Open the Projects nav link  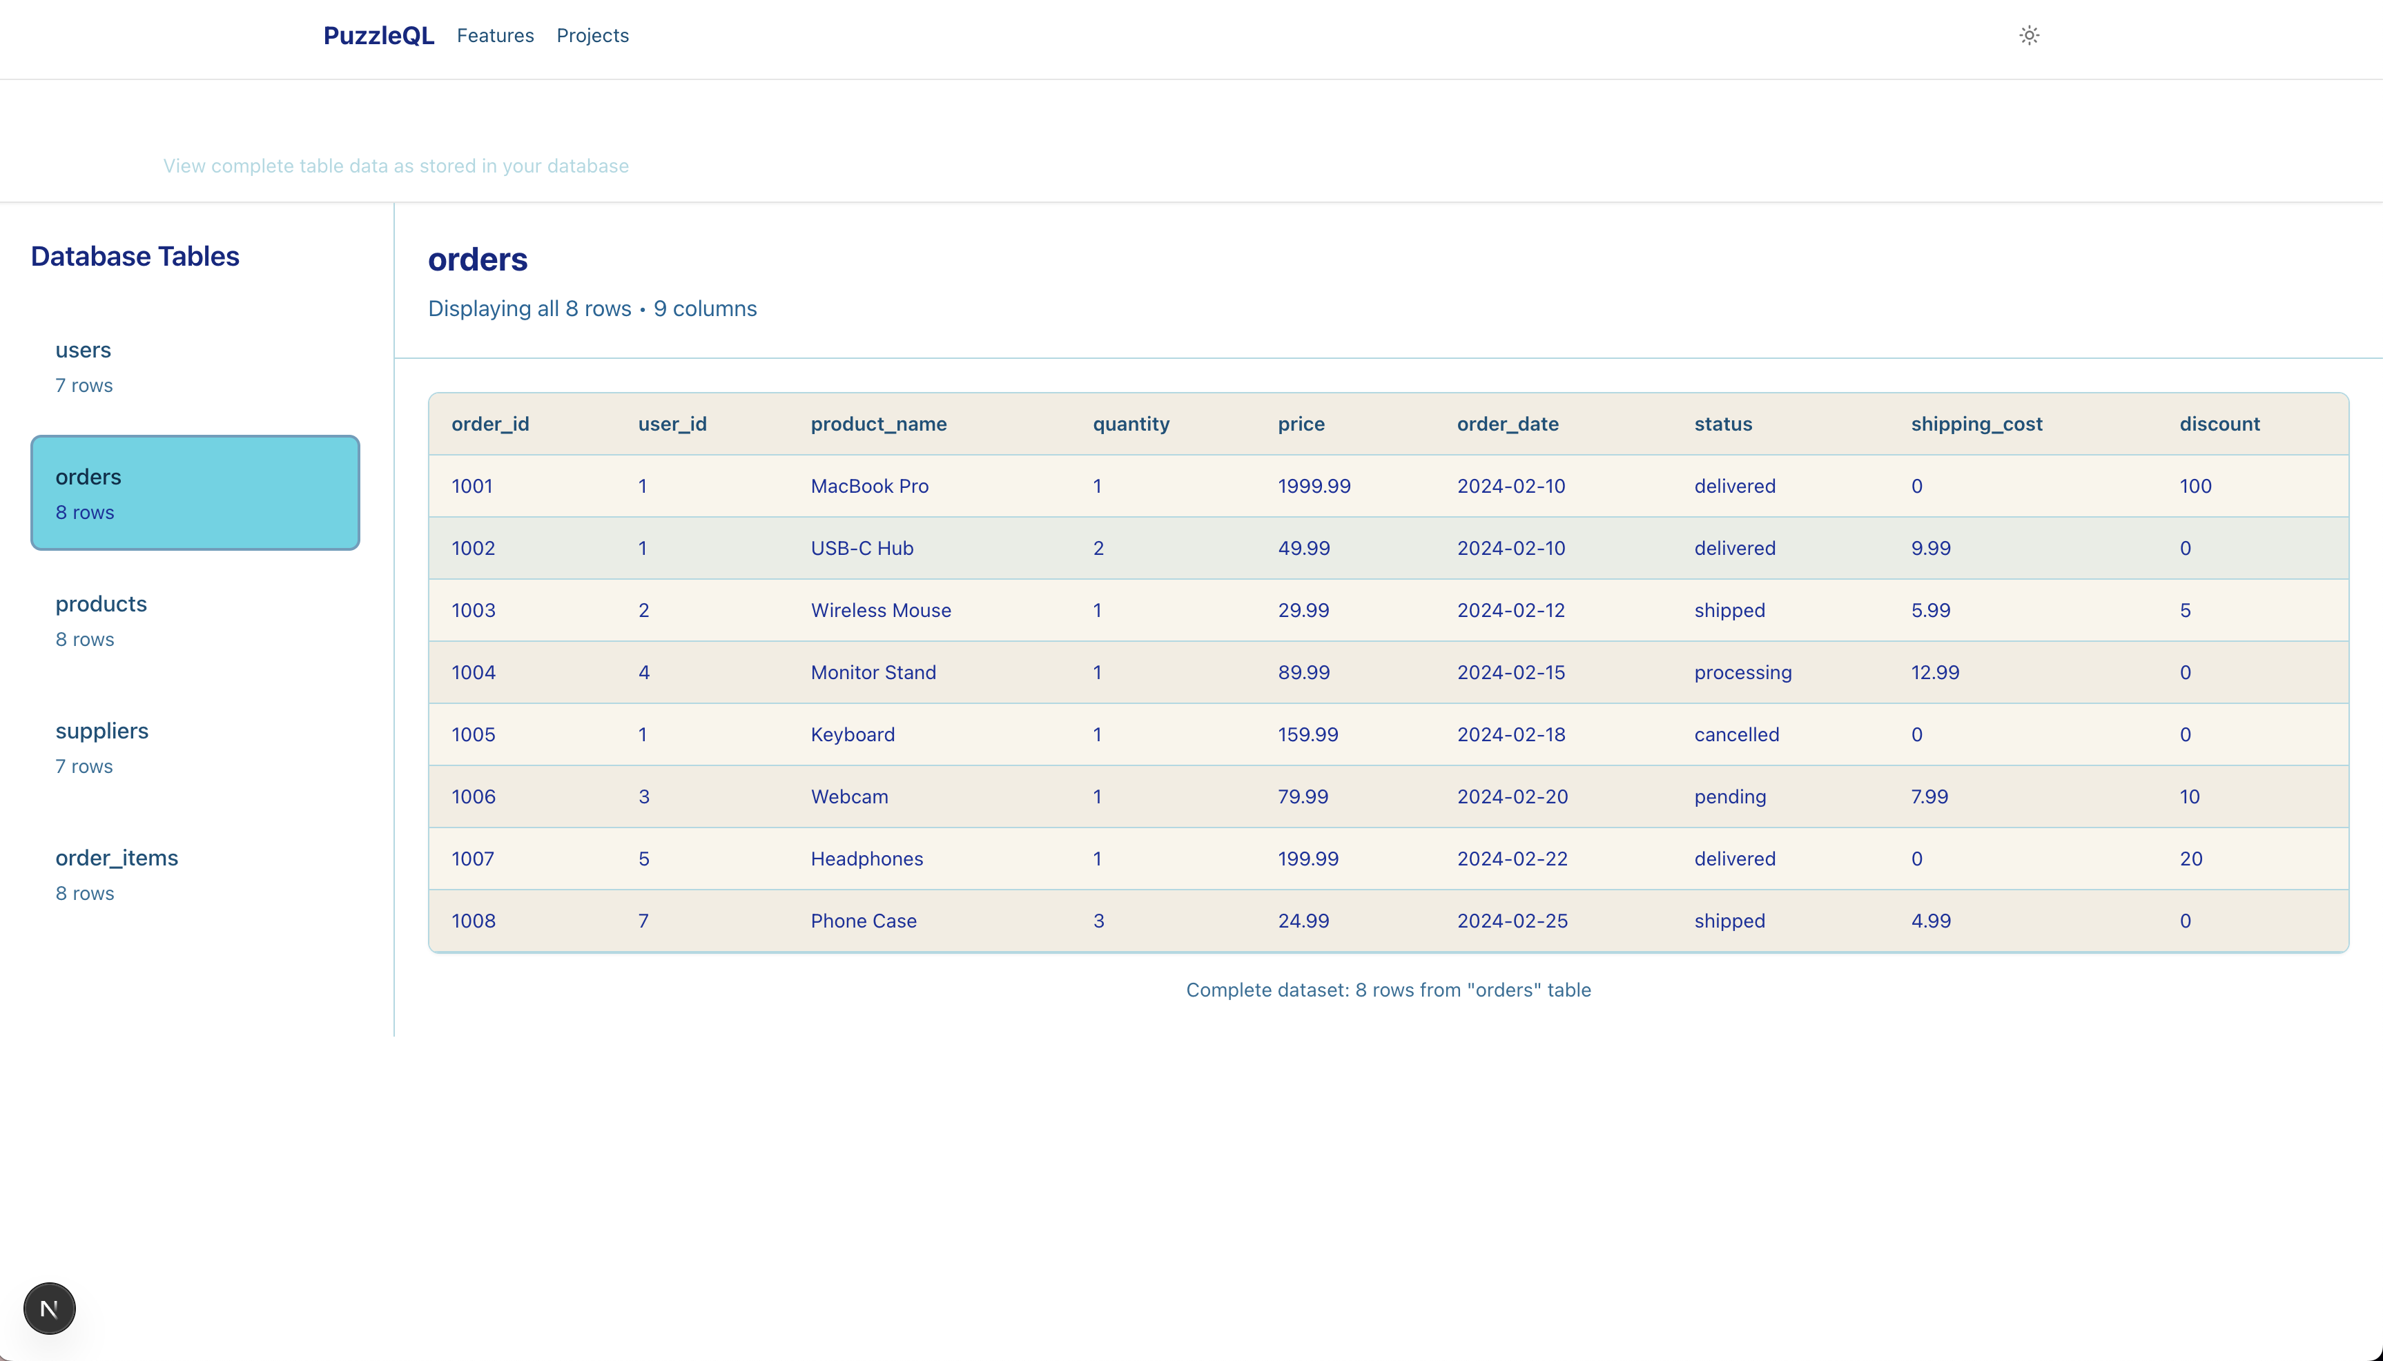click(x=592, y=35)
